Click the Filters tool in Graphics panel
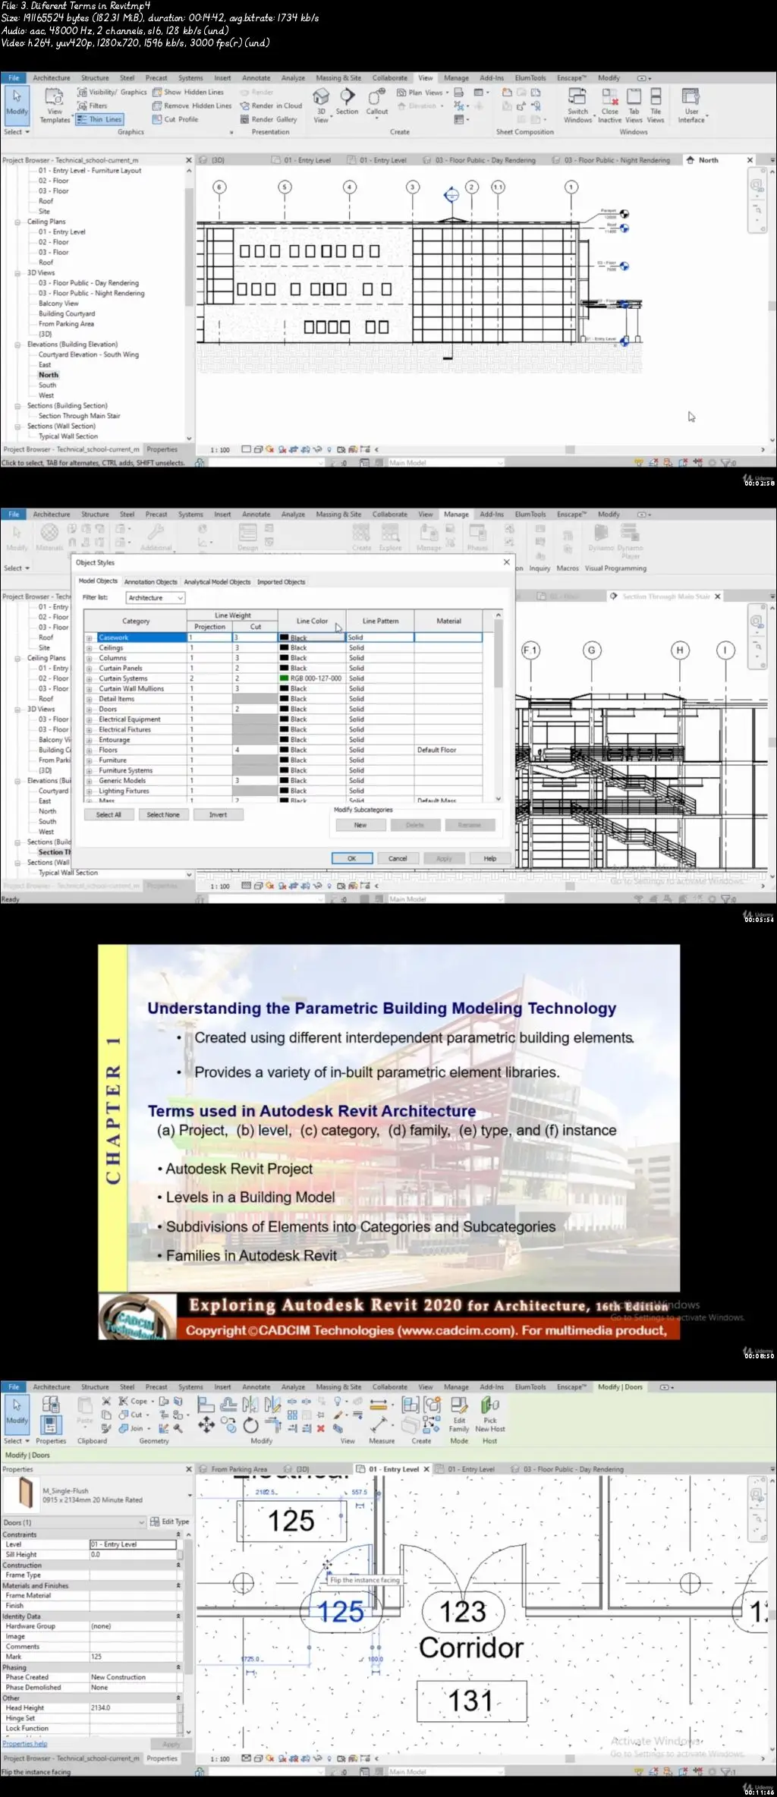The image size is (777, 1797). click(x=93, y=105)
